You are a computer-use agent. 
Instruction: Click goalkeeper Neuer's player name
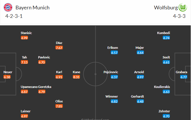[x=8, y=72]
